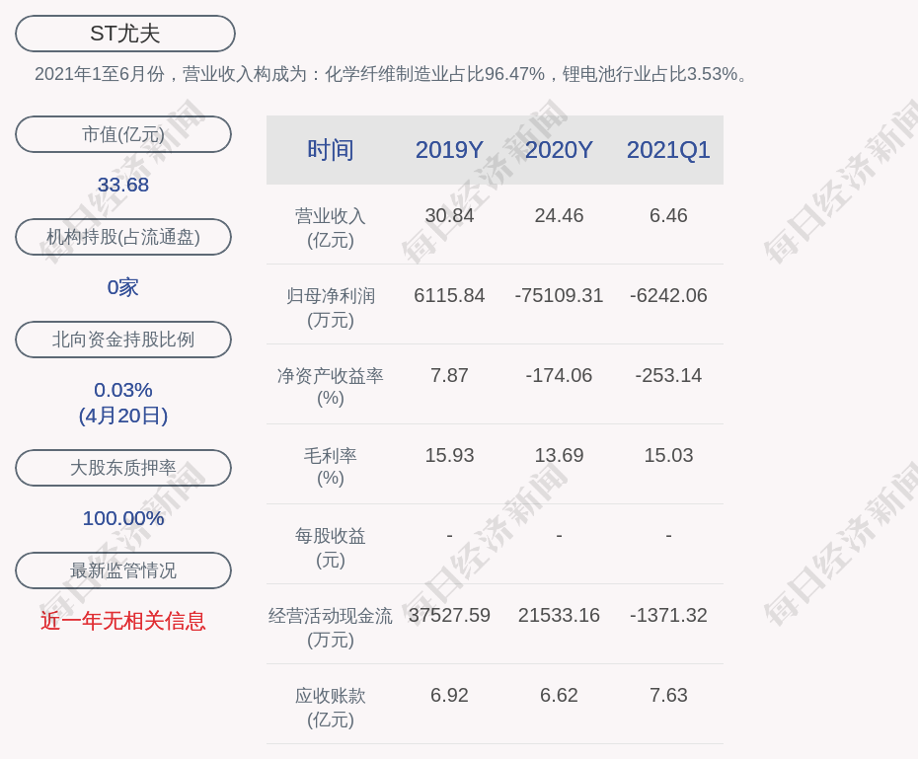
Task: Click the -1371.32 cash flow cell
Action: (x=668, y=615)
